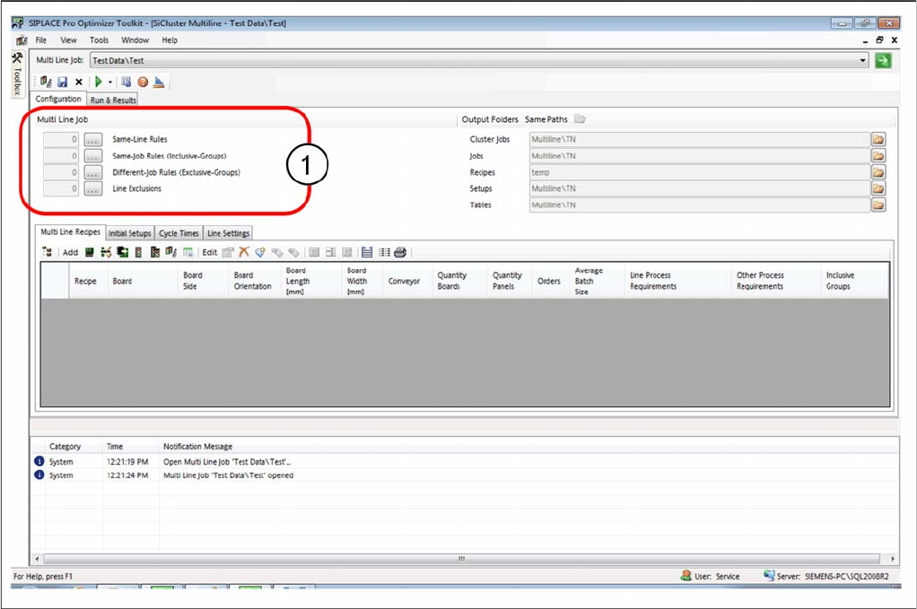Screen dimensions: 917x609
Task: Click the print icon in recipes toolbar
Action: click(400, 252)
